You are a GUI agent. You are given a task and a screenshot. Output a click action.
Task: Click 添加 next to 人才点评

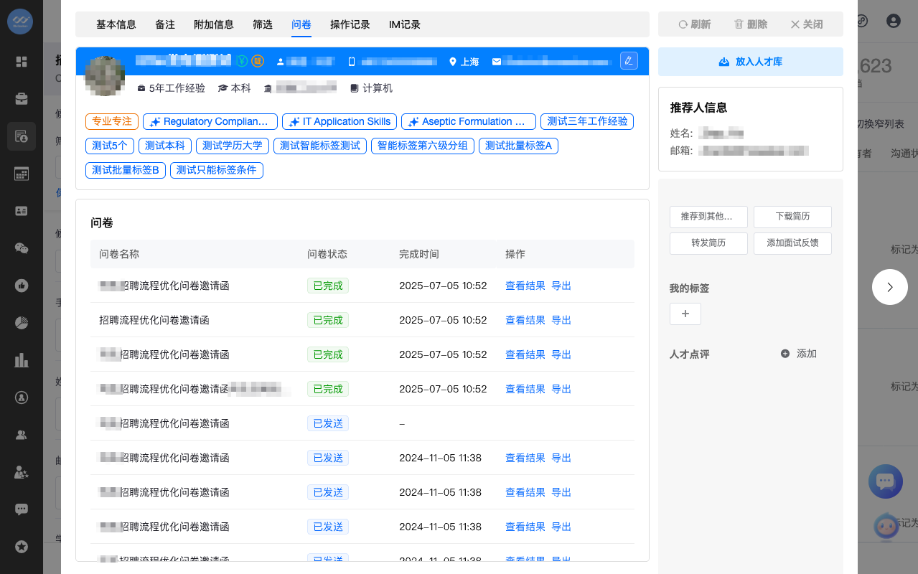799,354
